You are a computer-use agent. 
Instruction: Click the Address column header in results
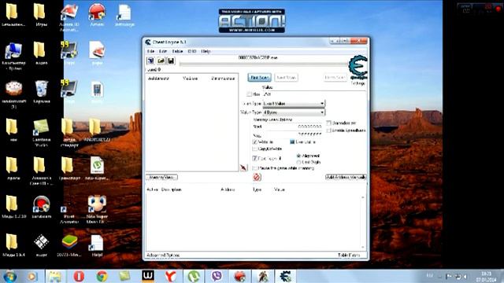coord(158,79)
